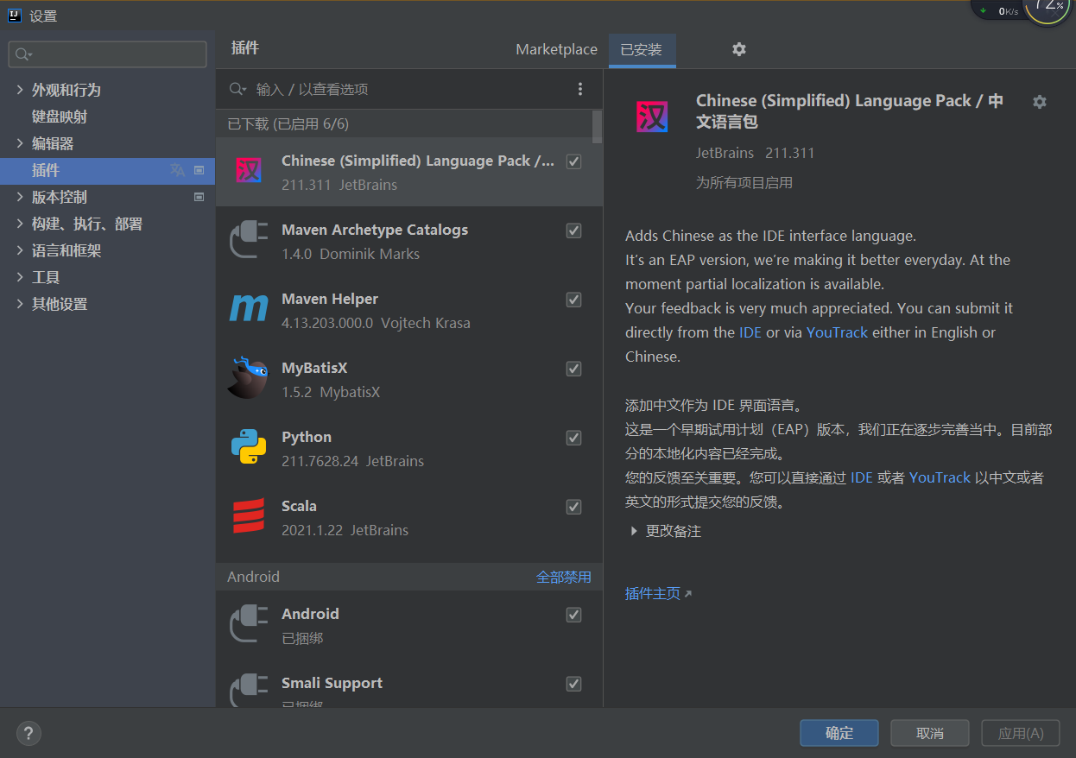This screenshot has height=758, width=1076.
Task: Click the help question mark button
Action: [x=28, y=733]
